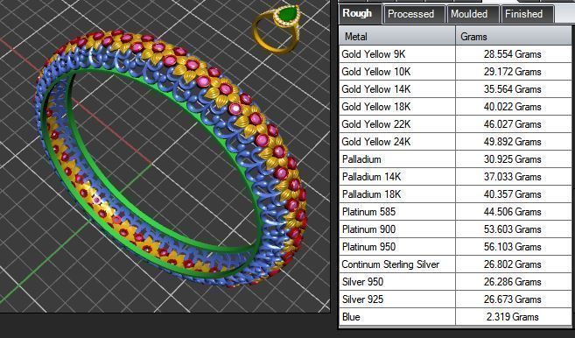The height and width of the screenshot is (338, 575).
Task: Click the 26.673 Grams value
Action: pyautogui.click(x=512, y=299)
